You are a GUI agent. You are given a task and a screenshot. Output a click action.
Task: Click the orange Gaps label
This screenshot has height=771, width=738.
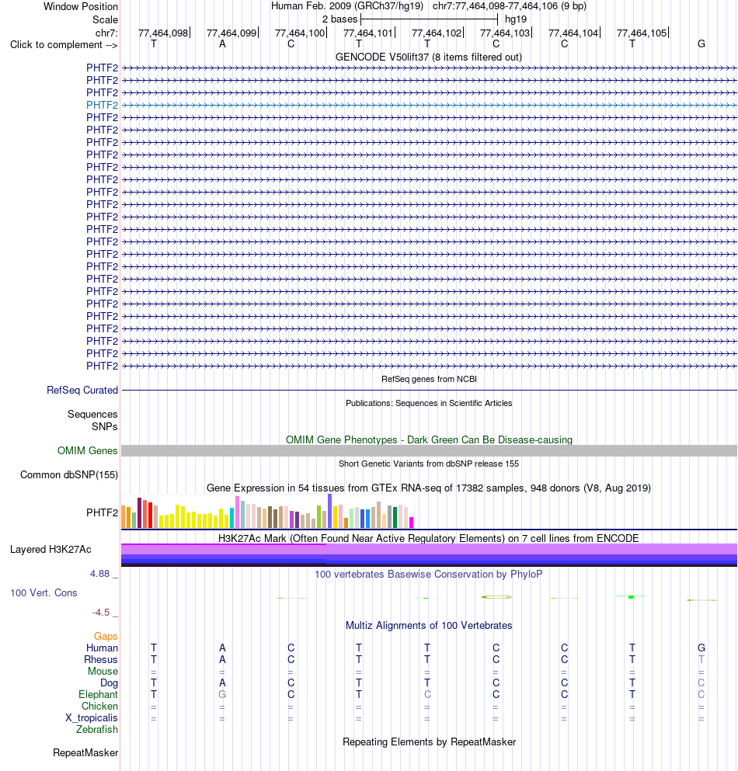point(106,636)
